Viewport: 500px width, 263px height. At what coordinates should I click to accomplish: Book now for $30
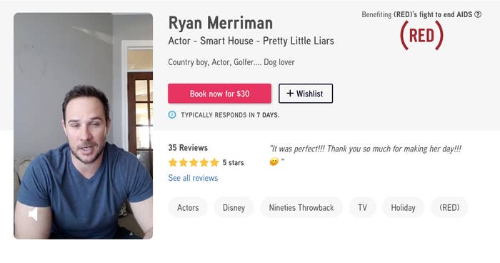click(x=219, y=94)
